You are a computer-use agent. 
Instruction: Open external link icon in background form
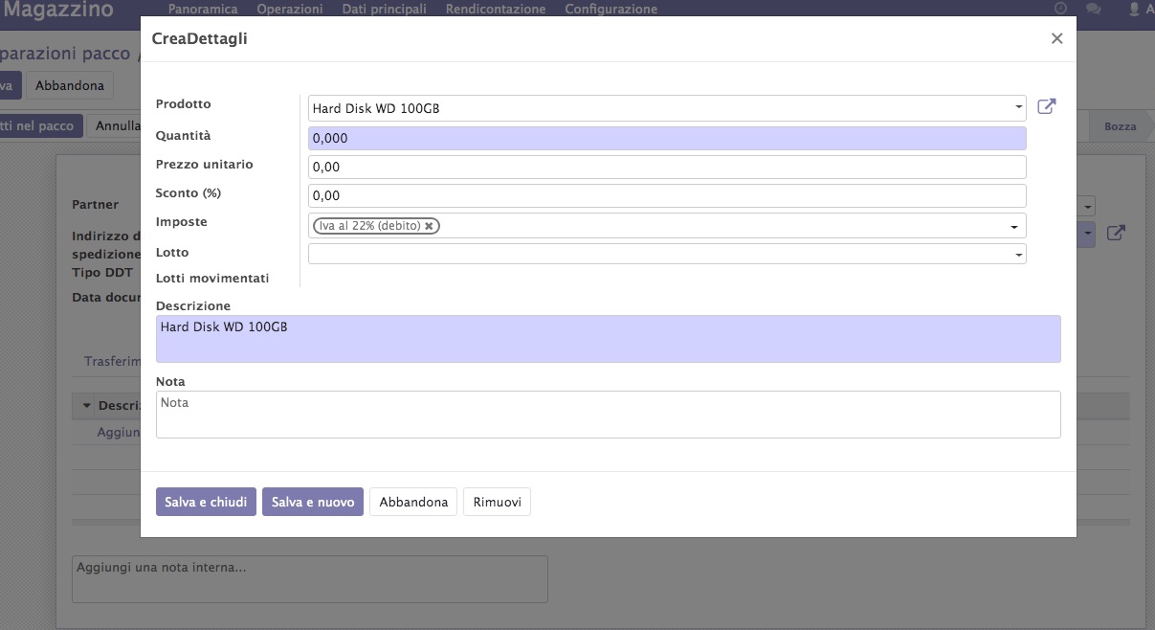1115,233
